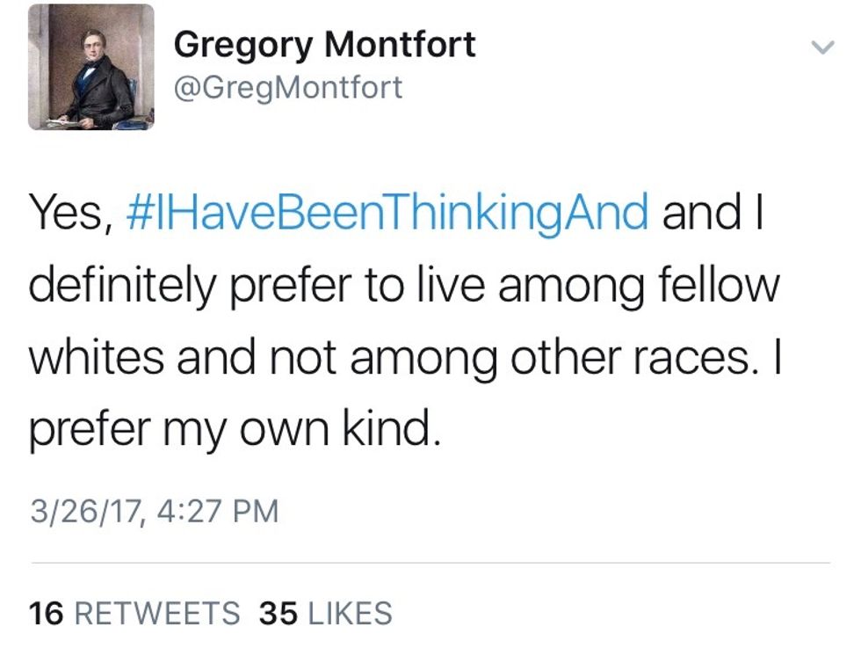Click the divider line above the retweet counts
Image resolution: width=861 pixels, height=656 pixels.
430,563
